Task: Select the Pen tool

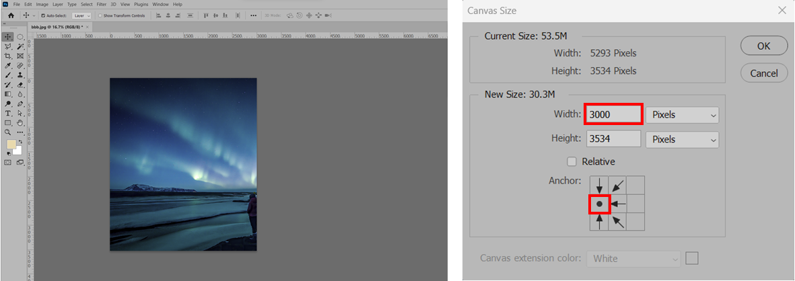Action: point(20,104)
